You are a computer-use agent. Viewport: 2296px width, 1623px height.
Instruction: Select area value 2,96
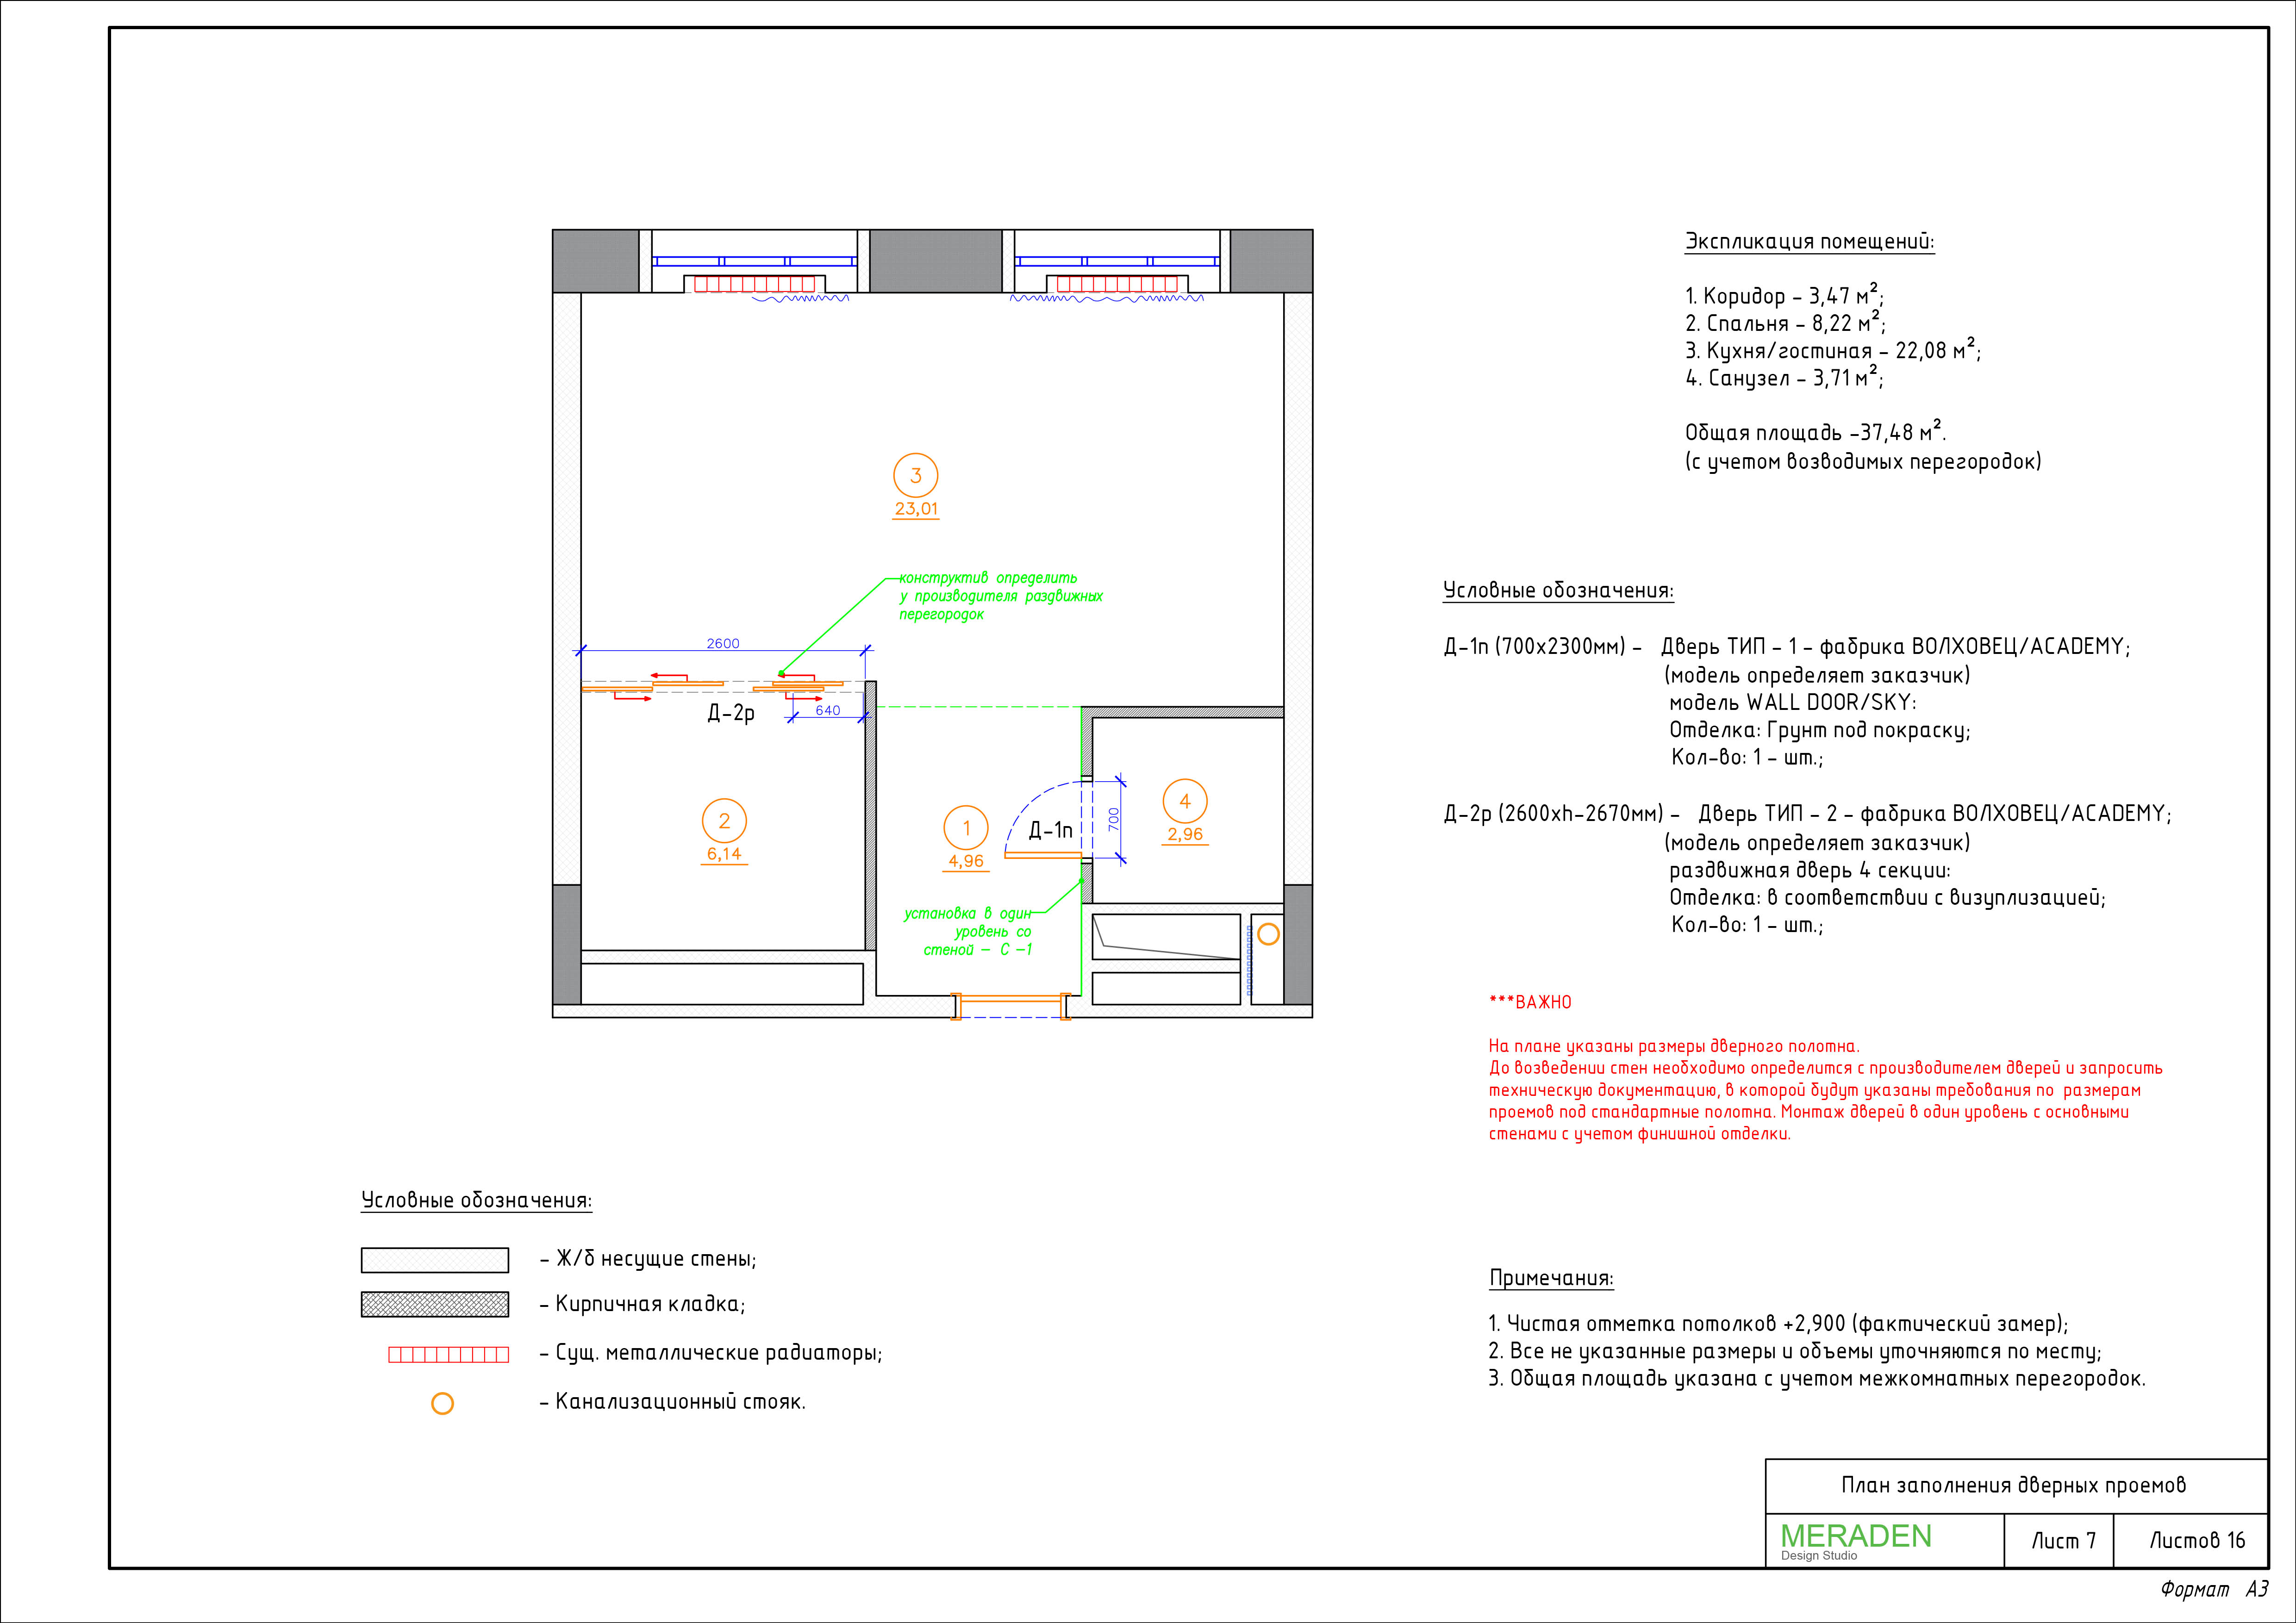coord(1185,834)
